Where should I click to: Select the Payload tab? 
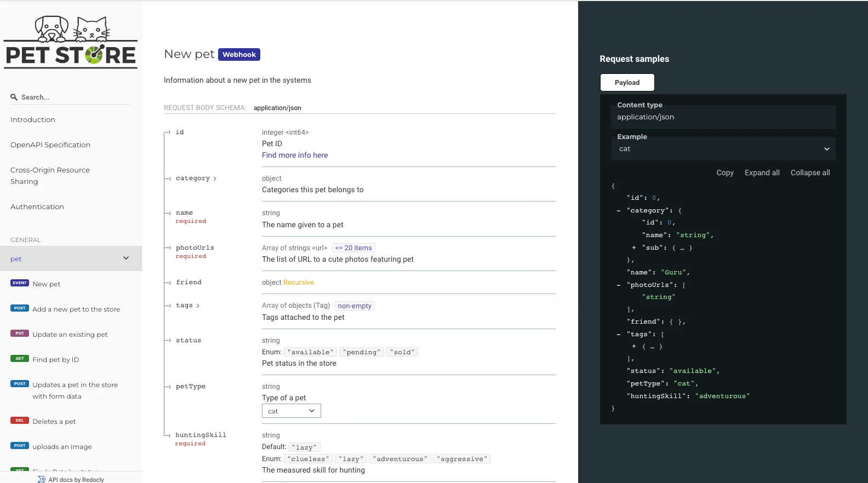[x=627, y=83]
